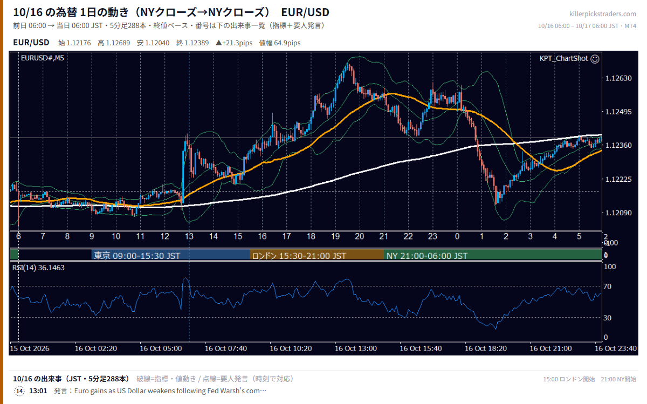Screen dimensions: 647x404
Task: Click the hour 16 label on JST axis
Action: 262,236
